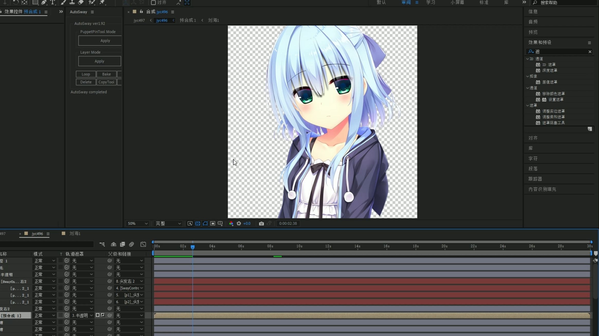Toggle the 对齐 snapping checkbox

point(153,3)
